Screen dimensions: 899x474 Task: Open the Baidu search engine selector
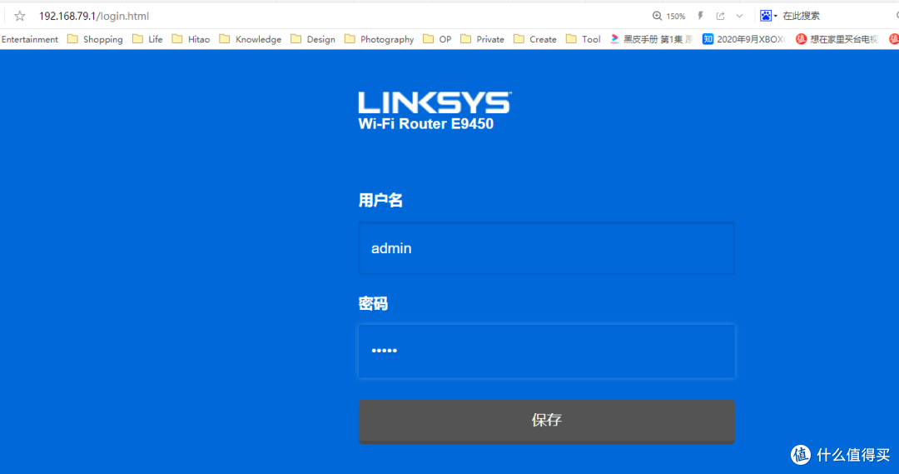click(x=768, y=16)
